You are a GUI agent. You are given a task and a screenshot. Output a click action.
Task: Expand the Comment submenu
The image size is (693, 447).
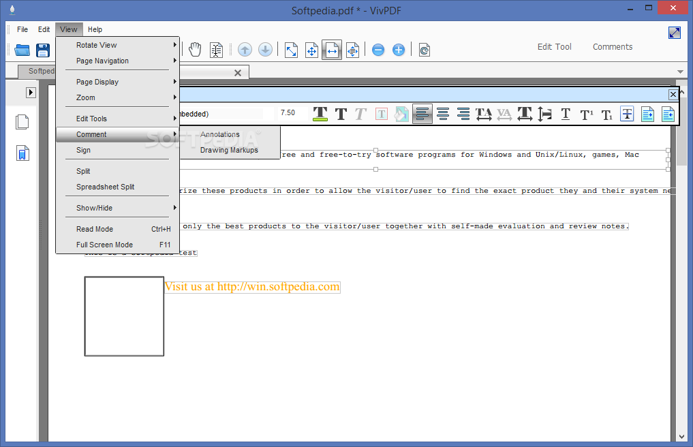118,134
